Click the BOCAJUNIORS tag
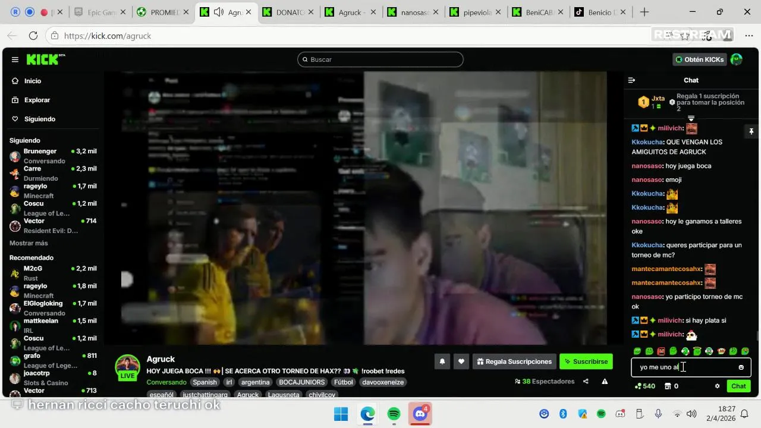Image resolution: width=761 pixels, height=428 pixels. (302, 382)
